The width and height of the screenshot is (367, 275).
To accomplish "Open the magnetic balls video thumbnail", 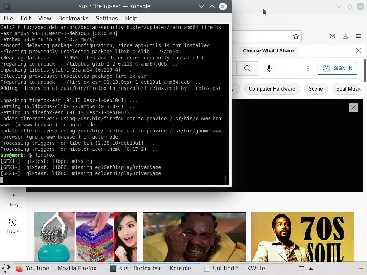I will (x=86, y=237).
